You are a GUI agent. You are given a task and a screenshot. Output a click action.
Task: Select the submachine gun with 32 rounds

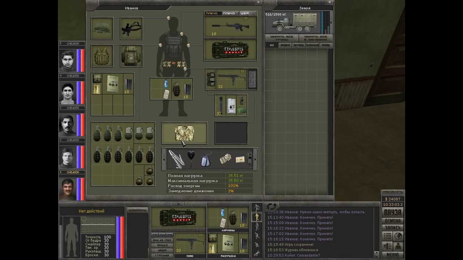point(231,79)
